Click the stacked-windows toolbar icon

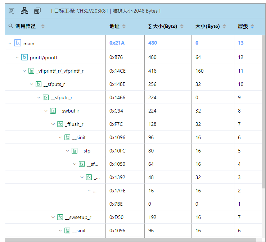click(37, 11)
